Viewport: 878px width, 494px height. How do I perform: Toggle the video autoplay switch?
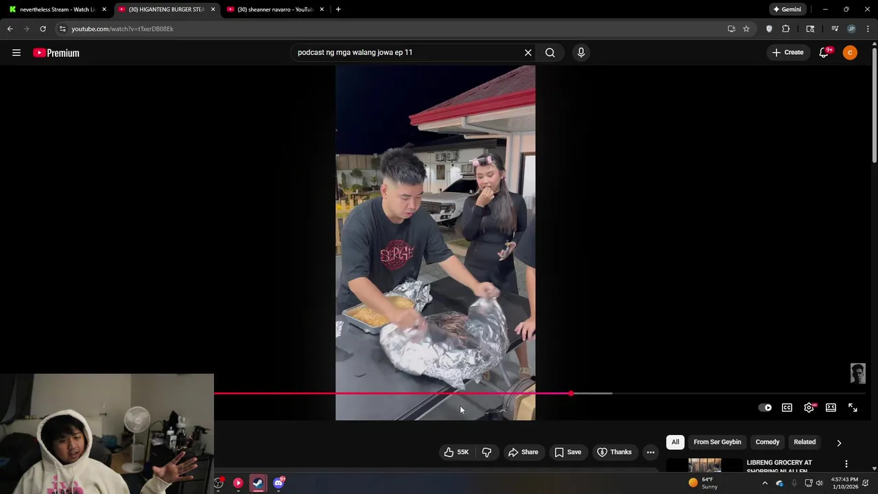765,408
